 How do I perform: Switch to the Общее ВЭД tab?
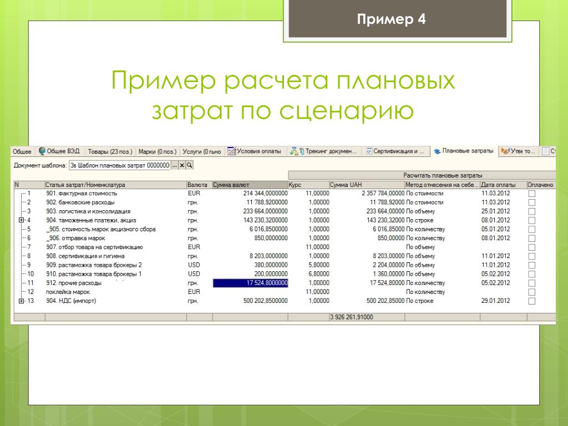click(59, 151)
